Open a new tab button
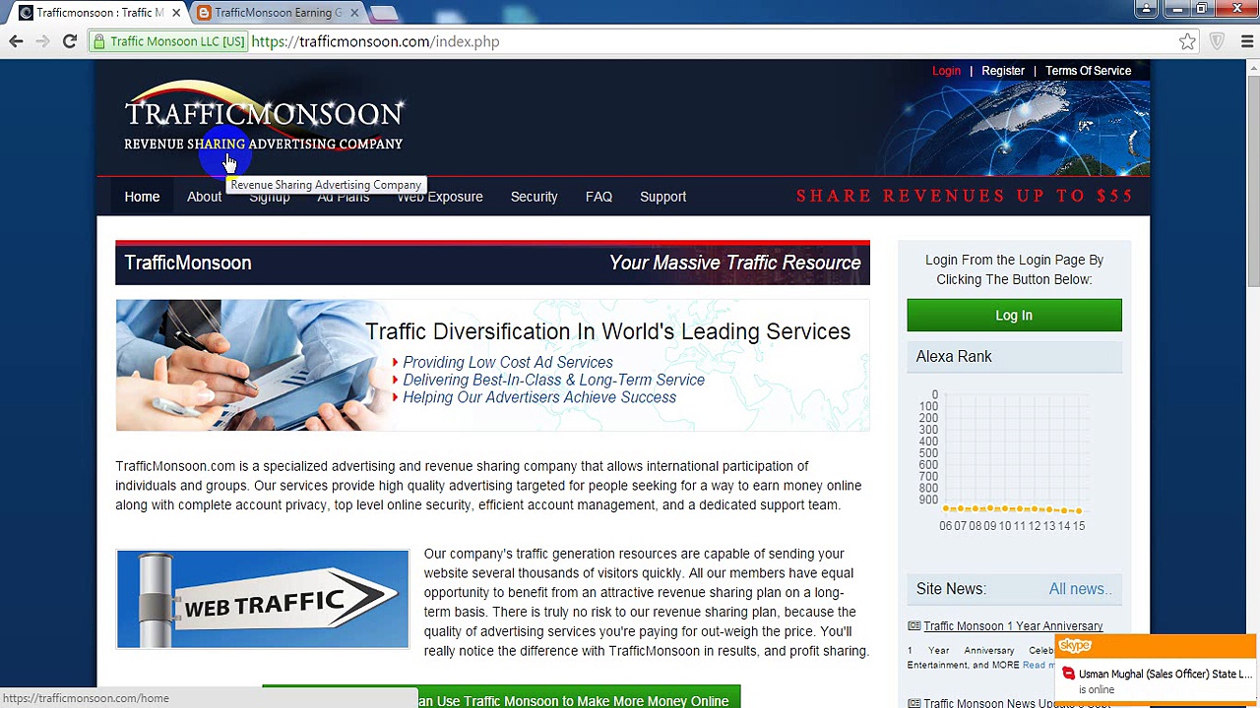1260x708 pixels. coord(384,13)
